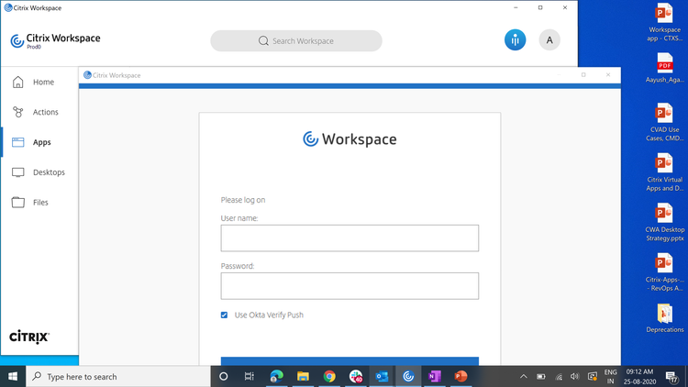Click the volume speaker tray icon
This screenshot has width=688, height=387.
[575, 377]
